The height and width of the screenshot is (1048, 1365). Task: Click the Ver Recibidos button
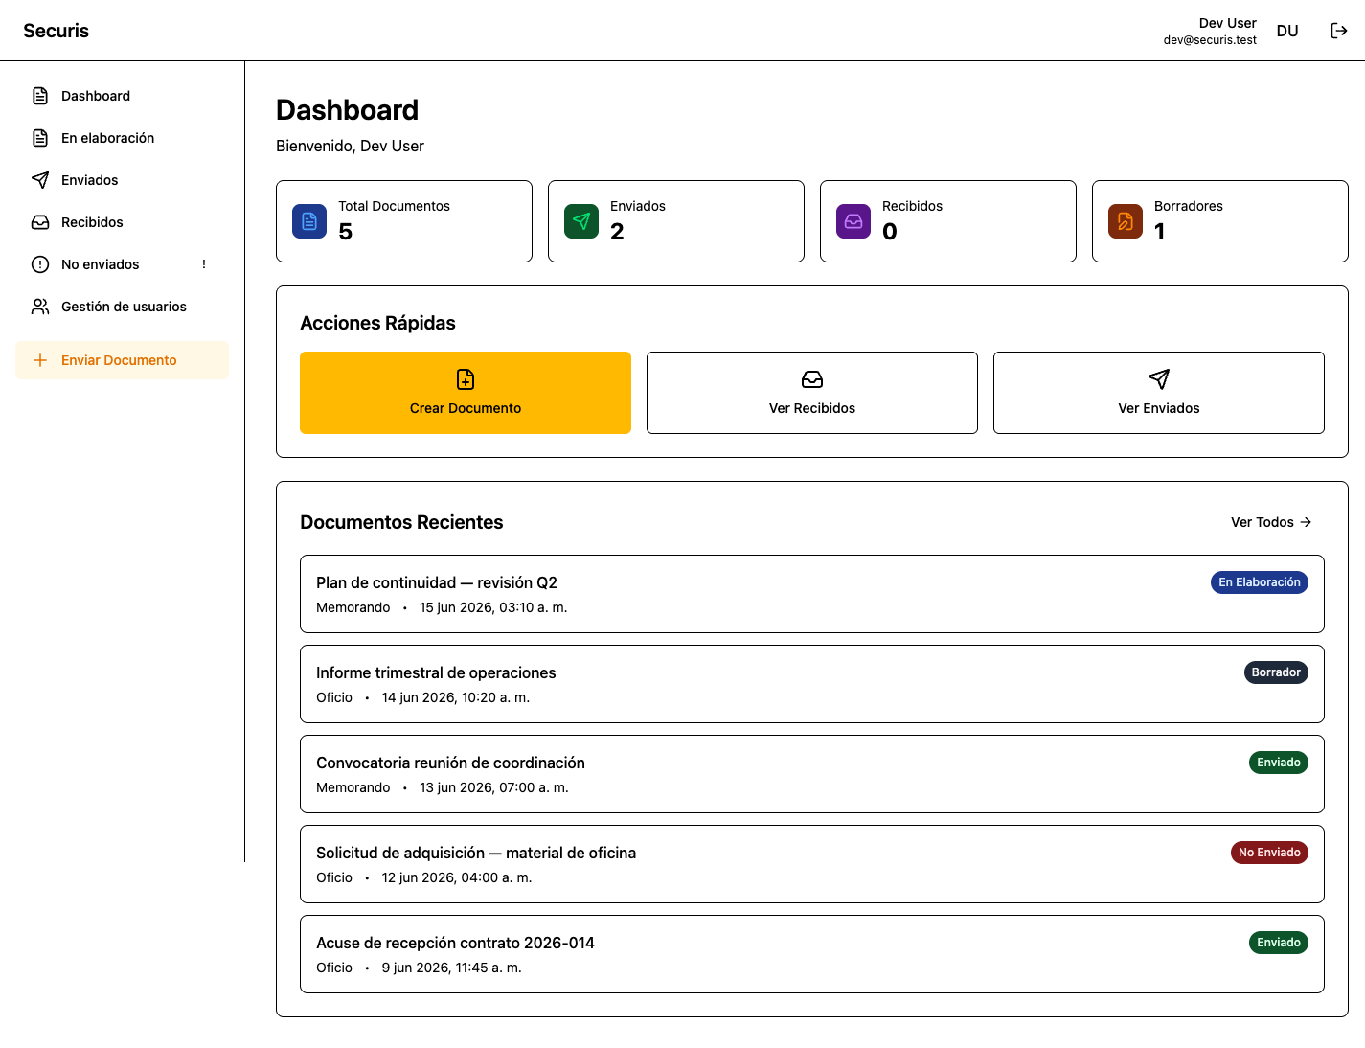812,393
